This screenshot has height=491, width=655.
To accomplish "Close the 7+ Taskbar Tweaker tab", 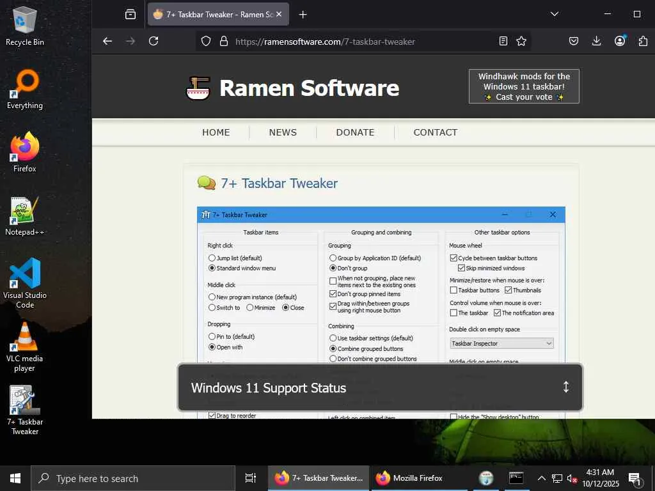I will tap(279, 14).
